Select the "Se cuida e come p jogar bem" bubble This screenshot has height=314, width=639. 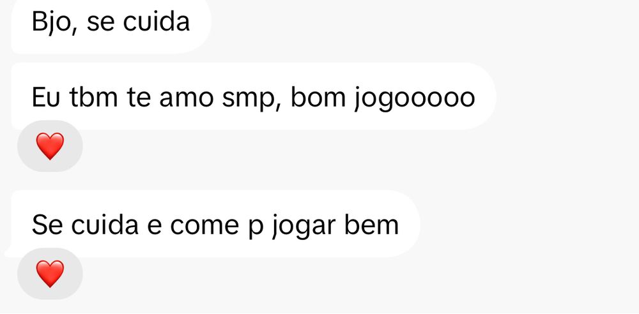tap(215, 224)
